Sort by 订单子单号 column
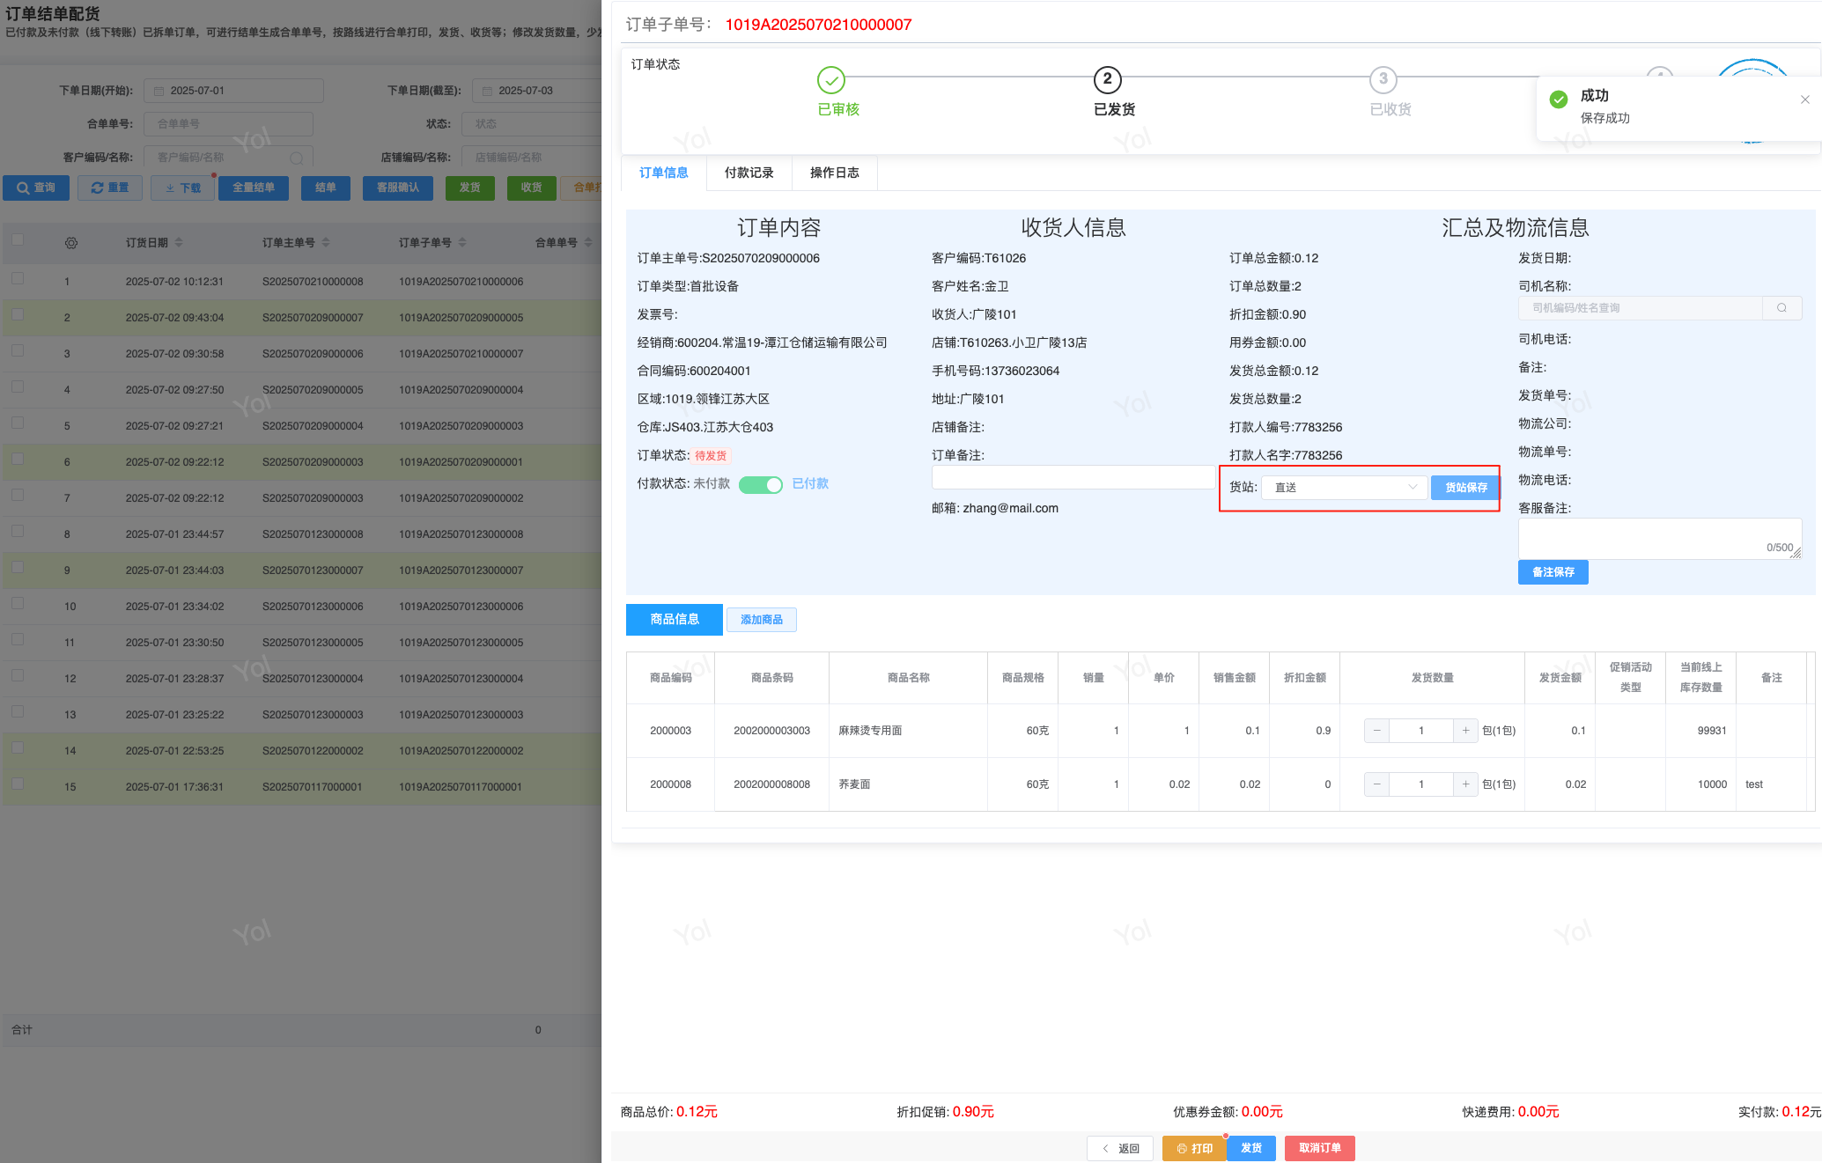The height and width of the screenshot is (1163, 1822). [461, 243]
